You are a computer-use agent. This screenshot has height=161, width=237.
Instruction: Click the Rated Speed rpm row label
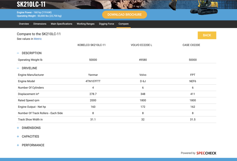coord(28,100)
